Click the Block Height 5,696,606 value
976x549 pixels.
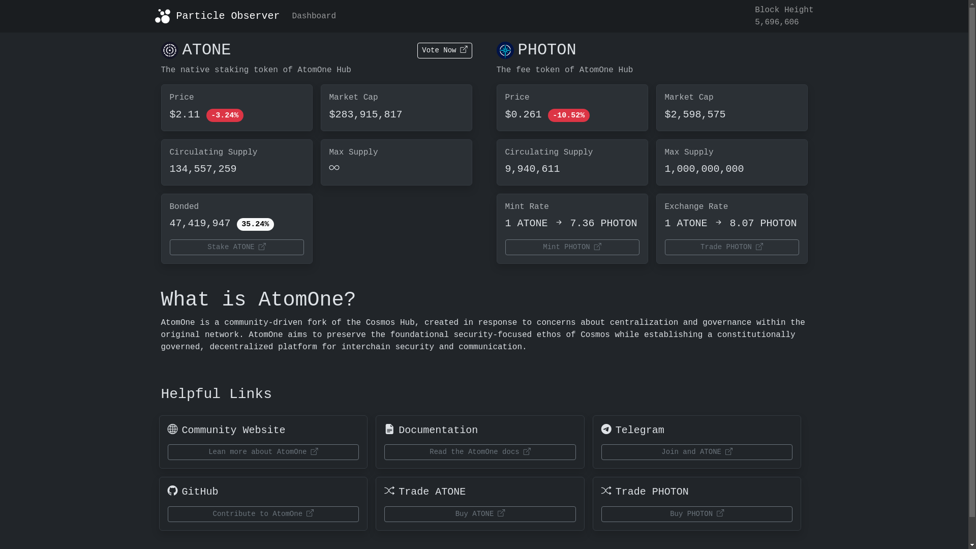point(777,22)
